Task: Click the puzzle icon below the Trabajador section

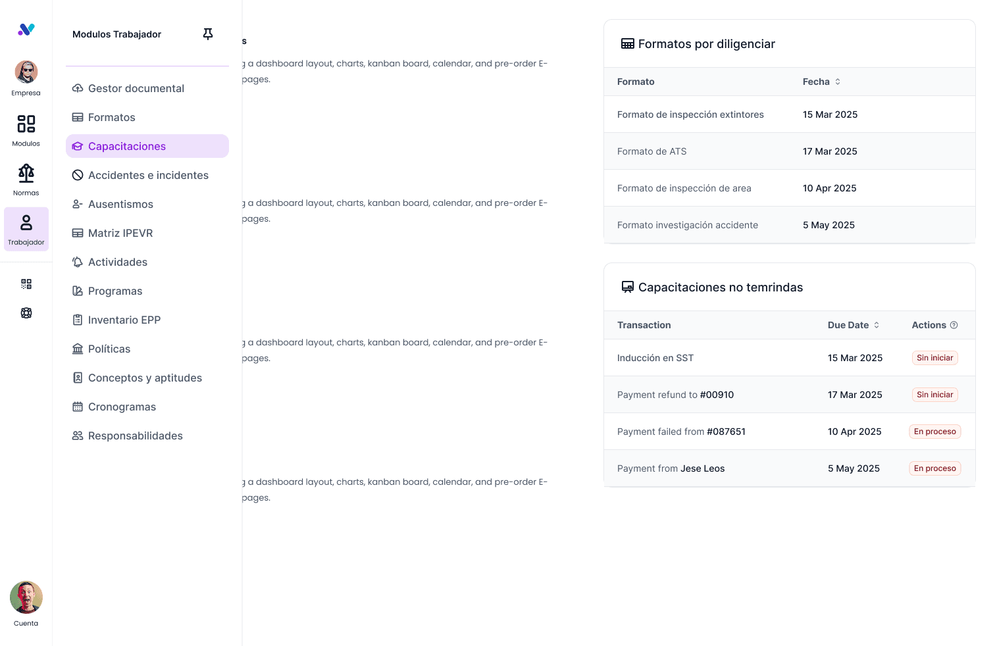Action: coord(26,312)
